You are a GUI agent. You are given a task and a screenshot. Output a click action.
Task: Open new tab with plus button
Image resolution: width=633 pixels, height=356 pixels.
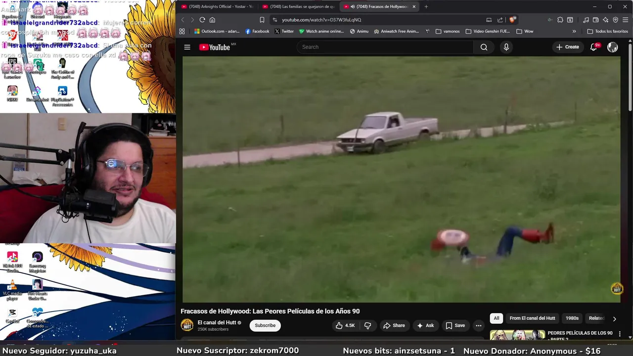tap(426, 6)
